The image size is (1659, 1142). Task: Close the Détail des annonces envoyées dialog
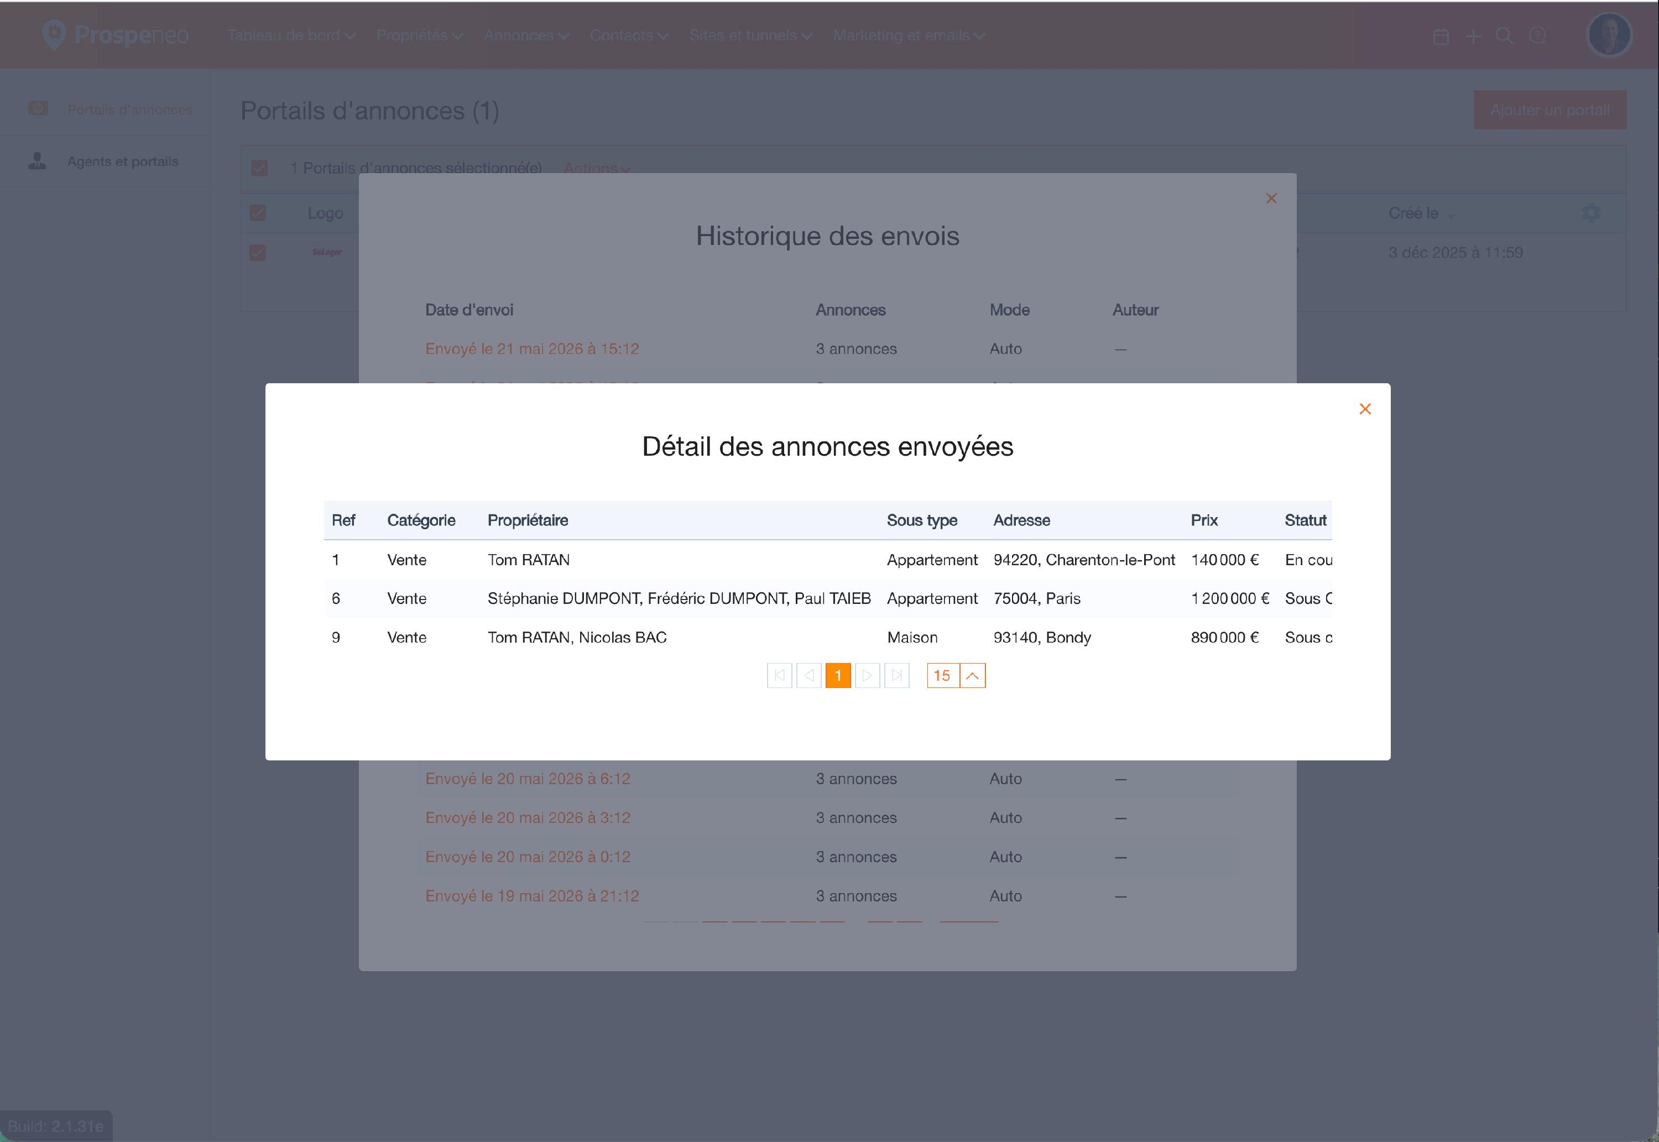tap(1365, 409)
